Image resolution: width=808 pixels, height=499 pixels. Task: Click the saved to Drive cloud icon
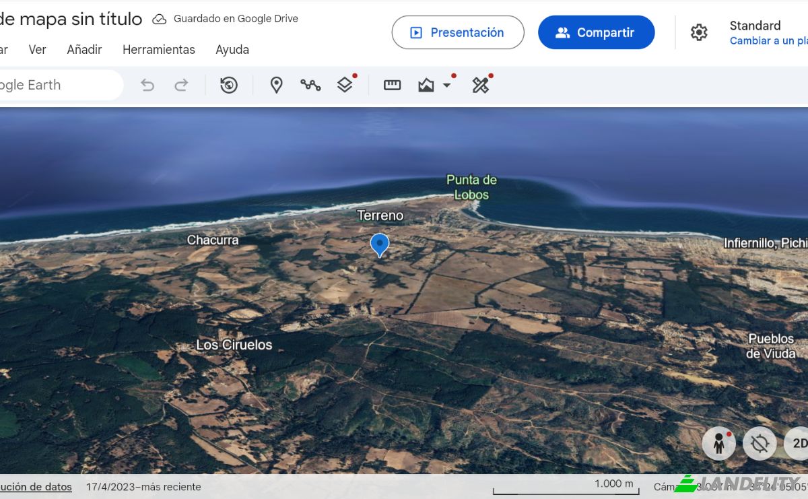(160, 19)
